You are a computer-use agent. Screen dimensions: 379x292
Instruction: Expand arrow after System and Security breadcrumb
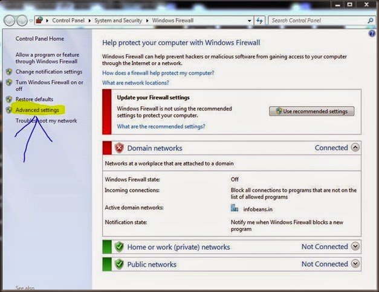click(x=147, y=21)
